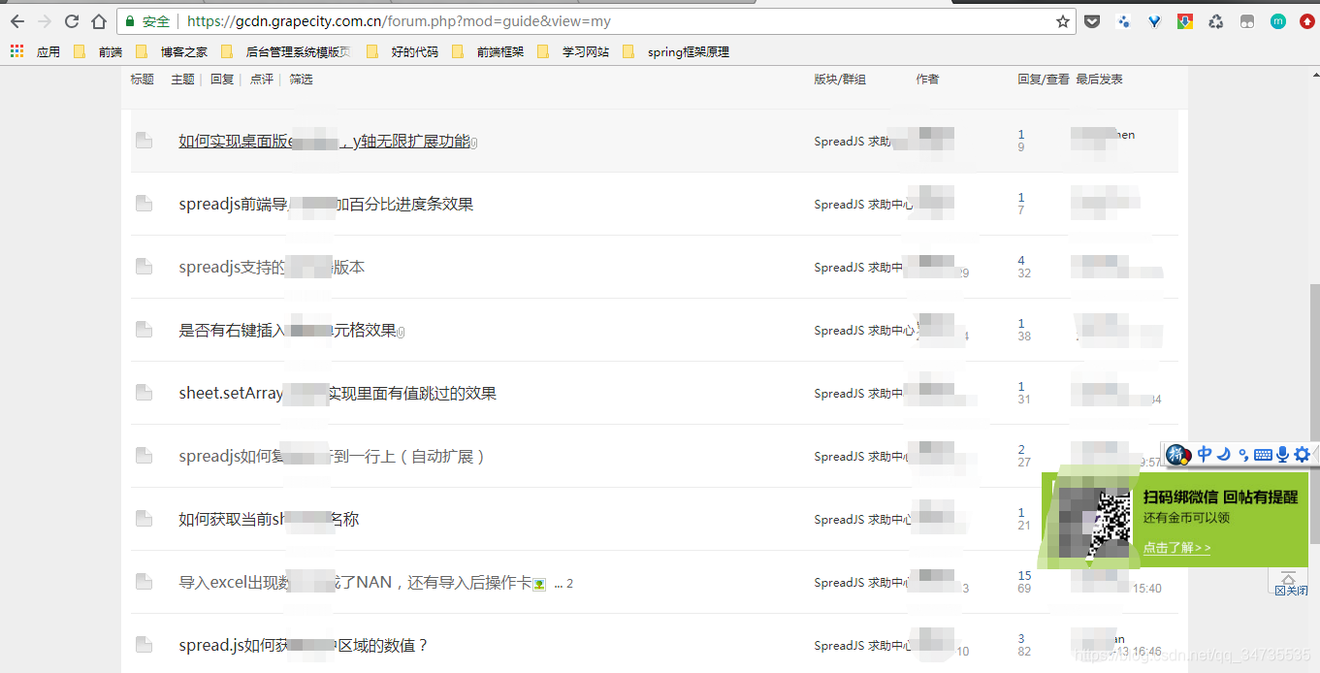The width and height of the screenshot is (1320, 673).
Task: Open thread spread.js如何获取区域的数值？
Action: point(304,646)
